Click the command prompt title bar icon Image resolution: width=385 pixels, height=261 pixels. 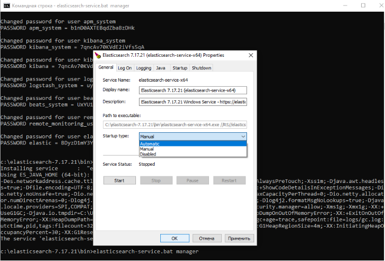tap(7, 6)
